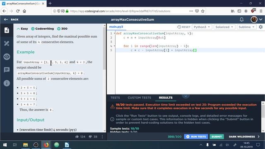Image resolution: width=265 pixels, height=149 pixels.
Task: Open File Explorer from taskbar
Action: tap(26, 145)
